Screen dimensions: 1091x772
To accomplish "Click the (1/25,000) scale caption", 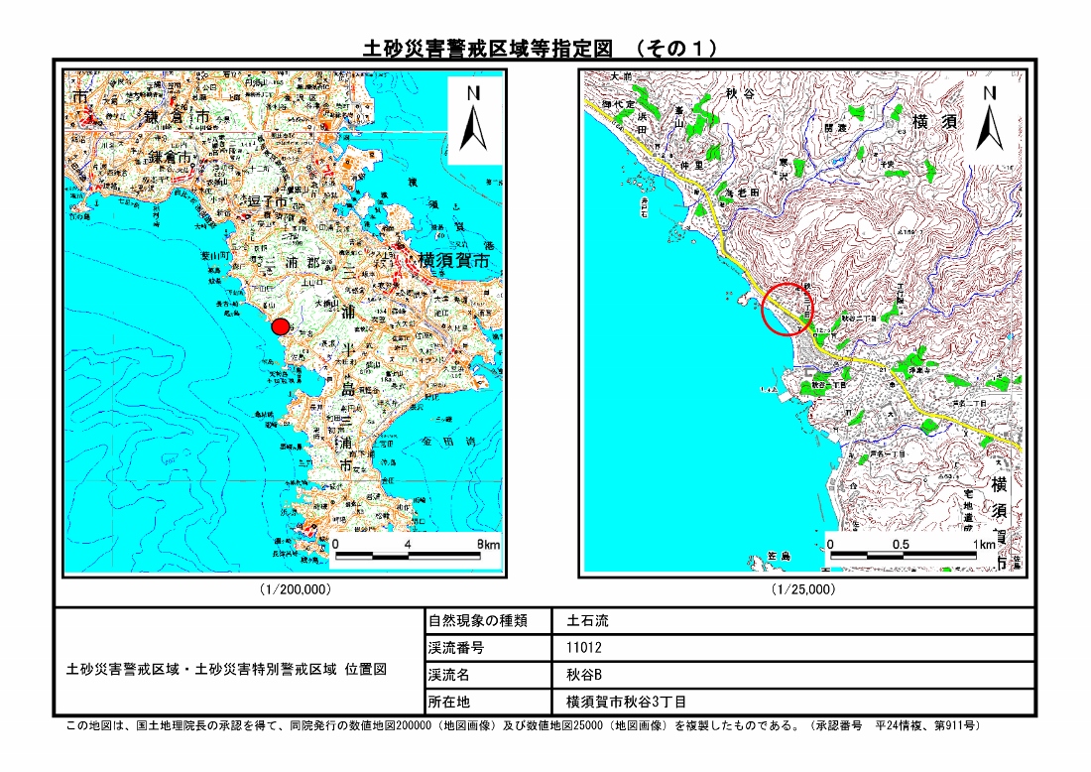I will pyautogui.click(x=803, y=589).
